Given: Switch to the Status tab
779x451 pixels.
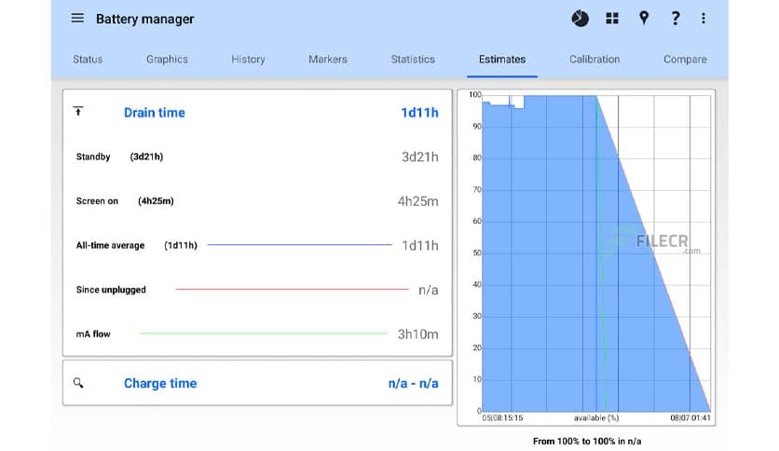Looking at the screenshot, I should click(88, 59).
